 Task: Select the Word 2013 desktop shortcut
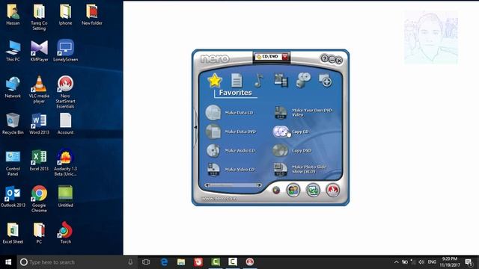point(39,124)
